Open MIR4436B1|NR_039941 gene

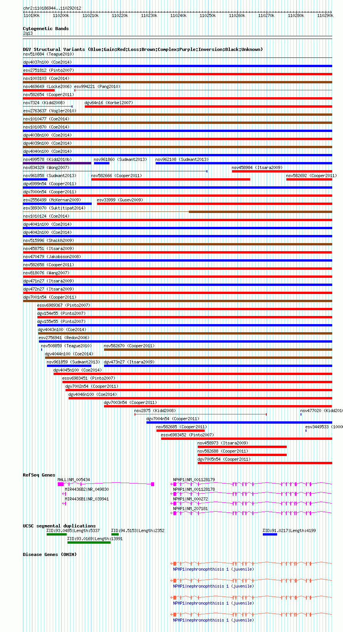(x=87, y=499)
